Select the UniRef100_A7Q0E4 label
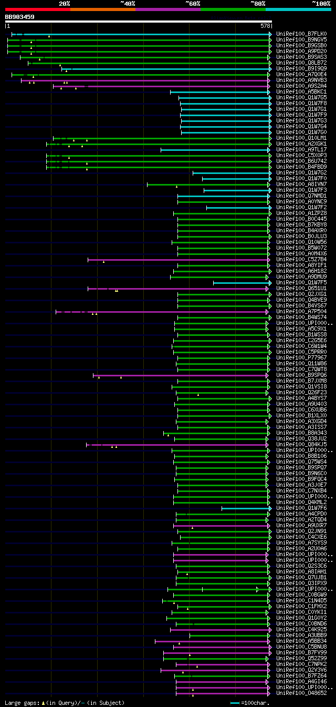The image size is (336, 707). pos(301,75)
